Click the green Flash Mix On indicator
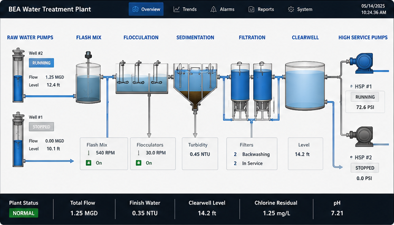Screen dimensions: 394x225 coord(89,163)
